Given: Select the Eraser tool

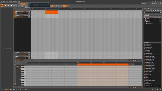Looking at the screenshot, I should (58, 6).
